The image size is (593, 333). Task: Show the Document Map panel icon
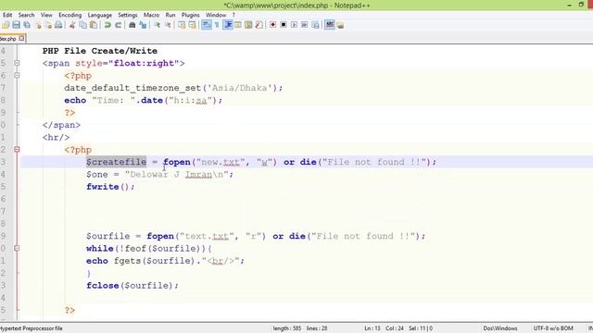click(248, 25)
